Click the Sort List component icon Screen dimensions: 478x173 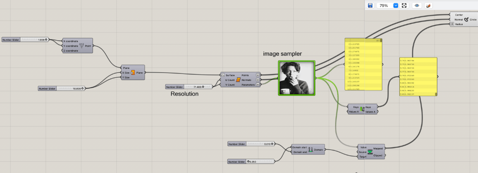coord(362,109)
